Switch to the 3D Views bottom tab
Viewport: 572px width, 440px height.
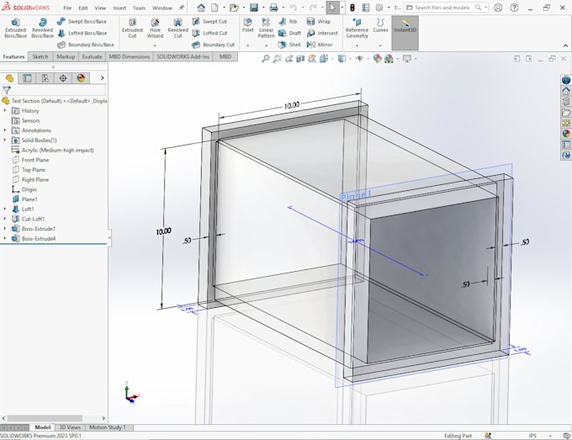pyautogui.click(x=70, y=427)
